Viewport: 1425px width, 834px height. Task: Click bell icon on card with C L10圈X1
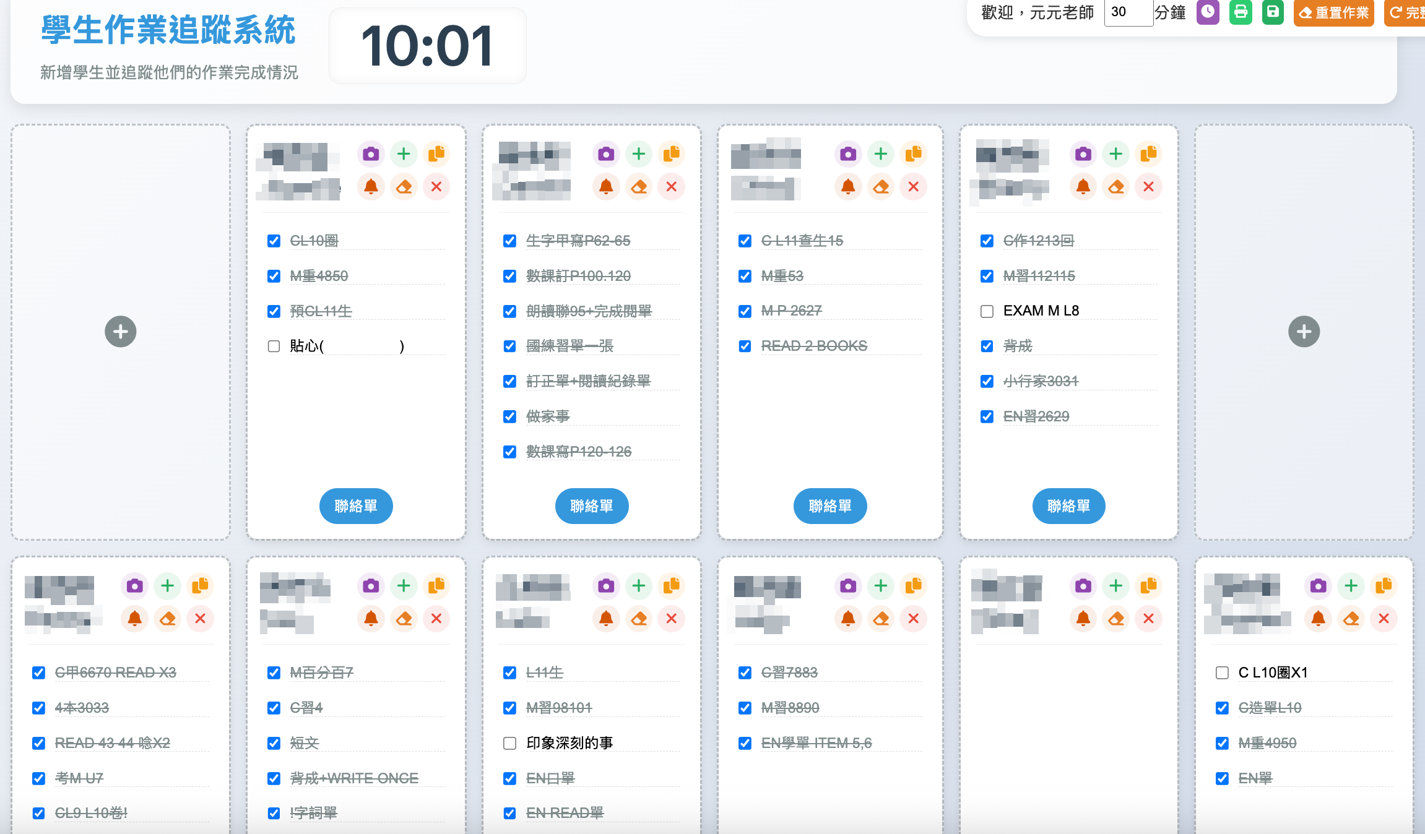pos(1319,619)
